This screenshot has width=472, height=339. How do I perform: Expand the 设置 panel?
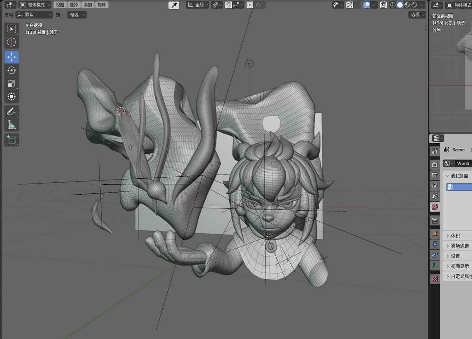coord(457,256)
